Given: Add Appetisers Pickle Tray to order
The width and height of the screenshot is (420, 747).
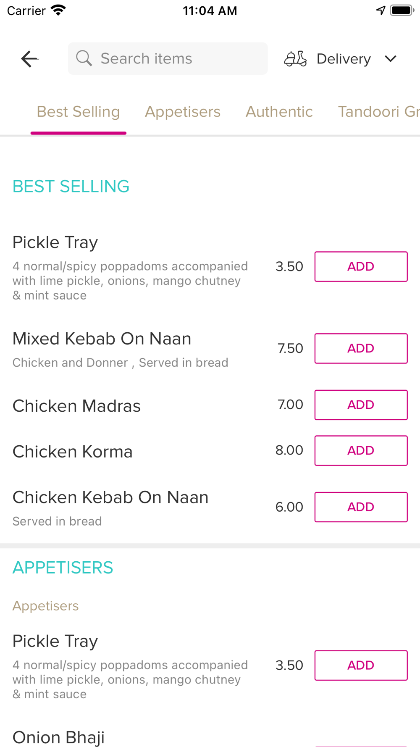Looking at the screenshot, I should pyautogui.click(x=361, y=665).
